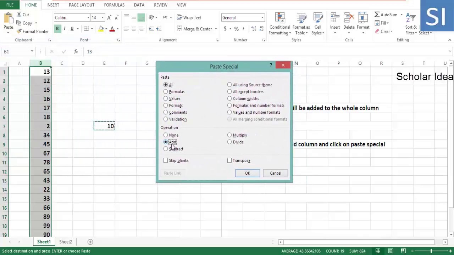This screenshot has width=454, height=255.
Task: Switch to the FORMULAS tab
Action: [114, 5]
